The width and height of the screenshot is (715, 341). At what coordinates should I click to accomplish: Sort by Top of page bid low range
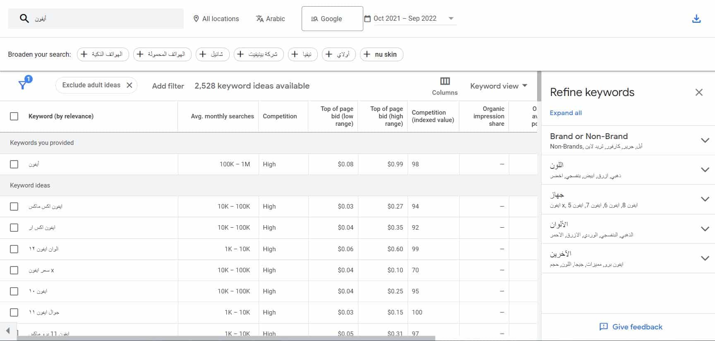(337, 116)
